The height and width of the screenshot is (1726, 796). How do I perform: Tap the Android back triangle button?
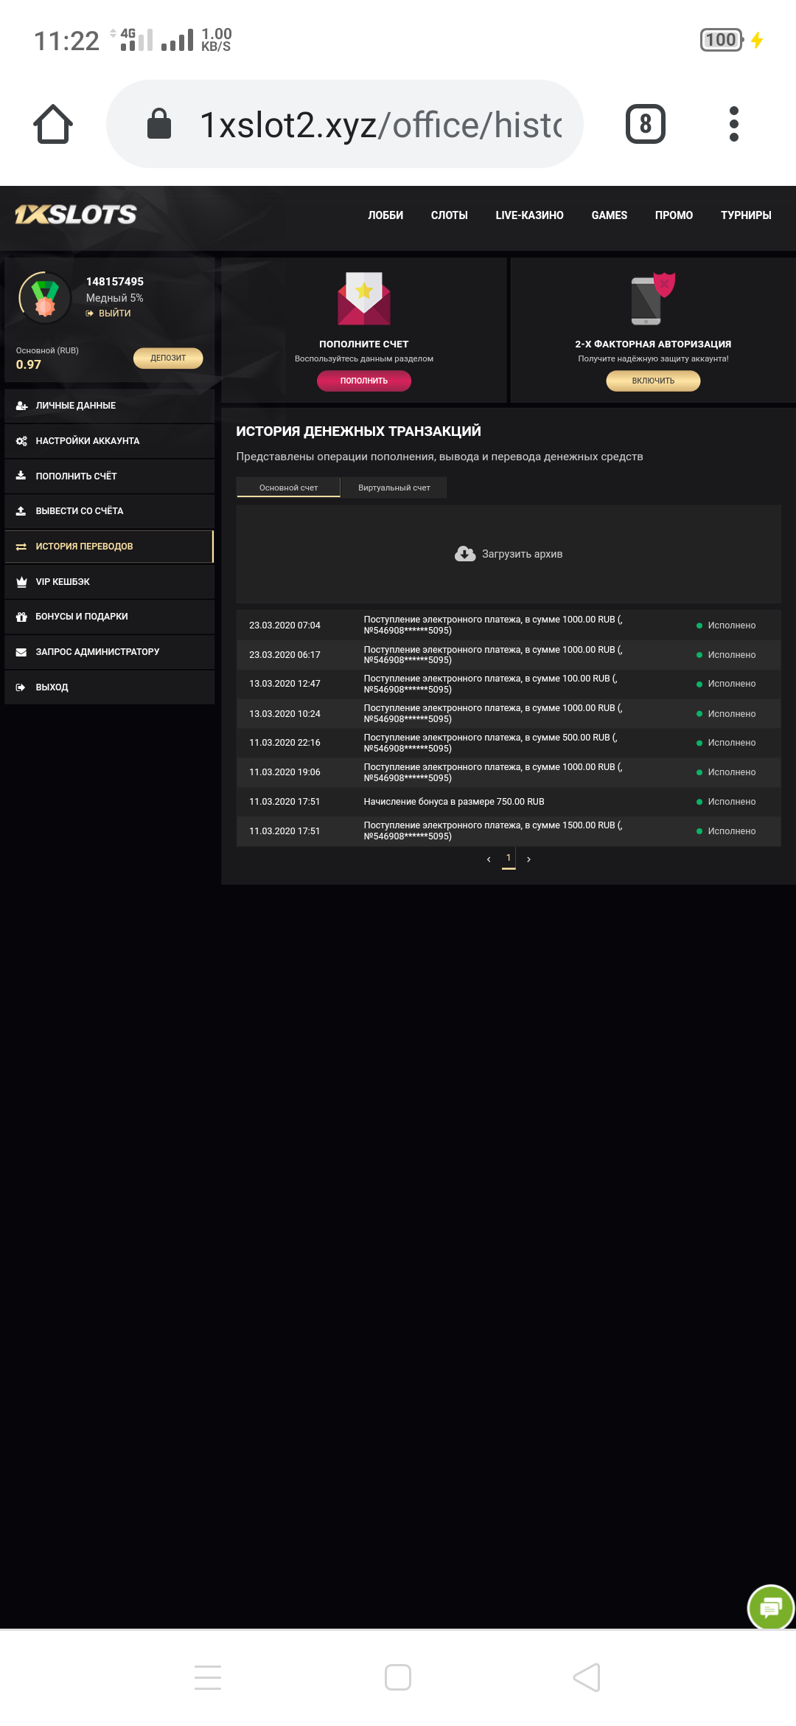pyautogui.click(x=587, y=1677)
